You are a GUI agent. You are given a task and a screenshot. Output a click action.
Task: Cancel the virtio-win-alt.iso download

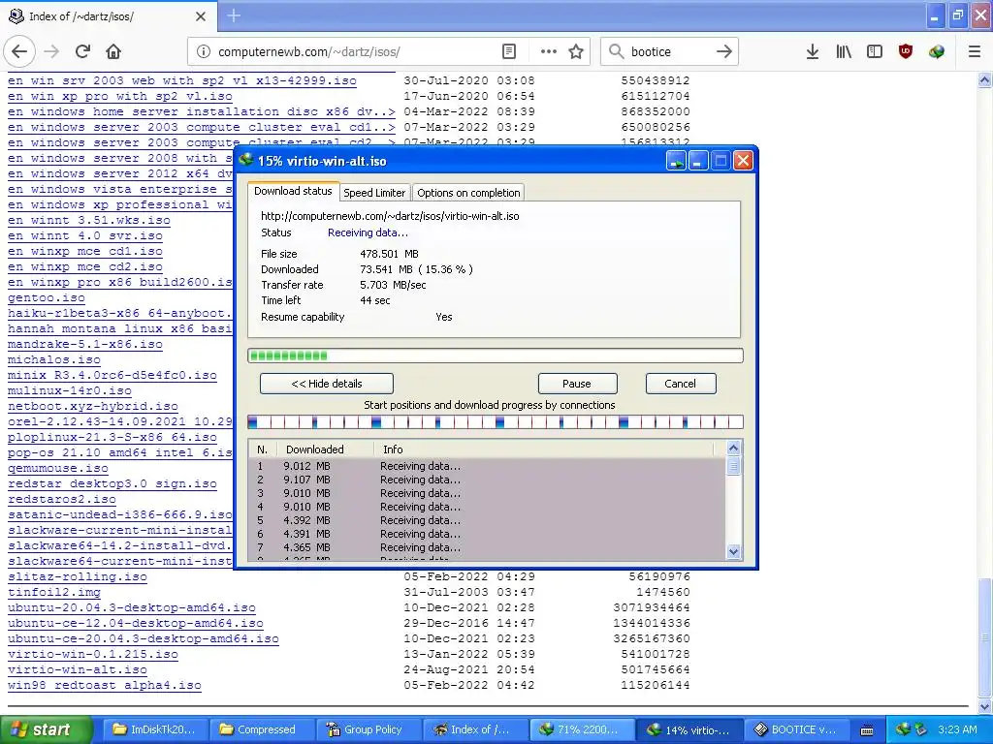click(680, 384)
